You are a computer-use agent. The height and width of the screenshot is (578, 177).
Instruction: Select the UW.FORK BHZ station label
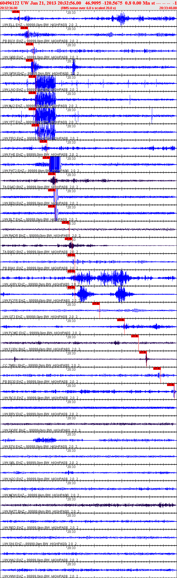tap(14, 349)
